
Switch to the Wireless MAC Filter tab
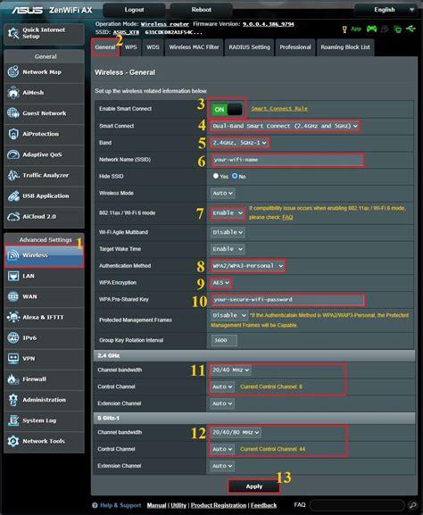pos(194,47)
